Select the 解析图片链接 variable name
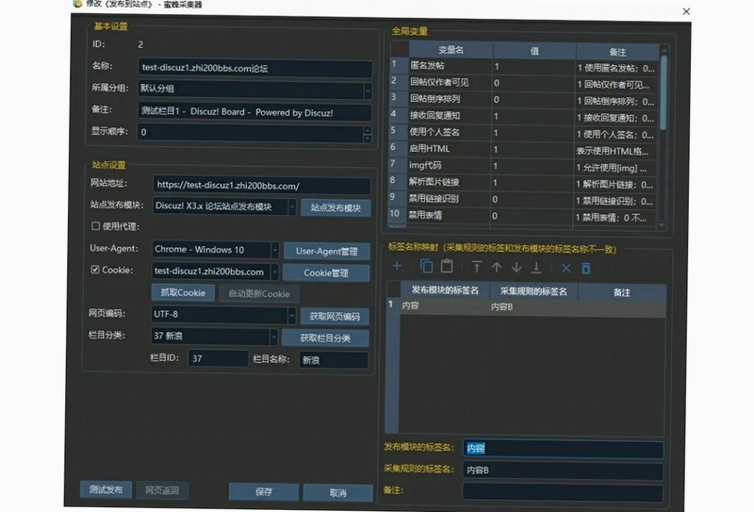This screenshot has height=512, width=754. (x=434, y=182)
